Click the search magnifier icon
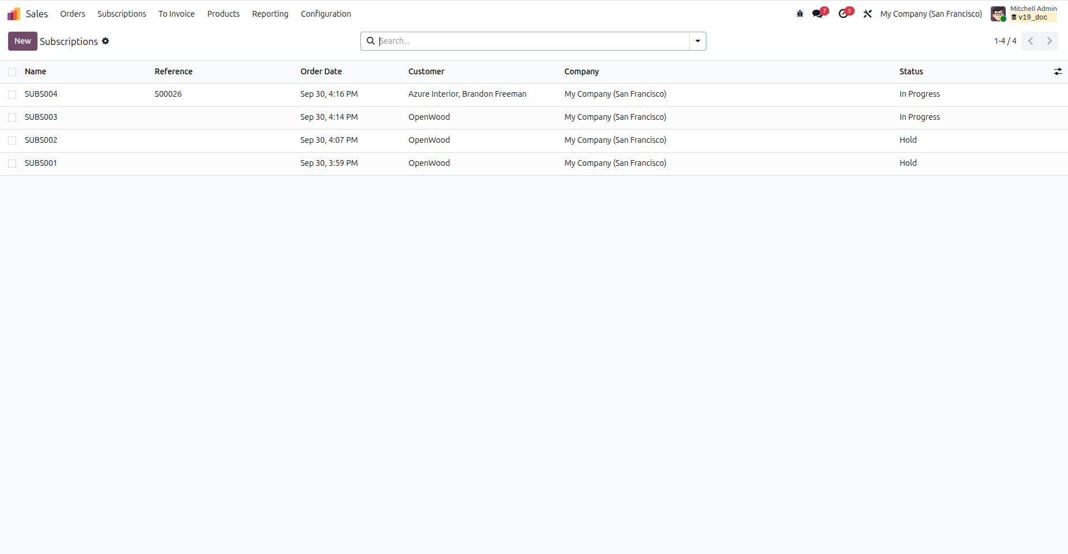The width and height of the screenshot is (1068, 554). pyautogui.click(x=371, y=41)
